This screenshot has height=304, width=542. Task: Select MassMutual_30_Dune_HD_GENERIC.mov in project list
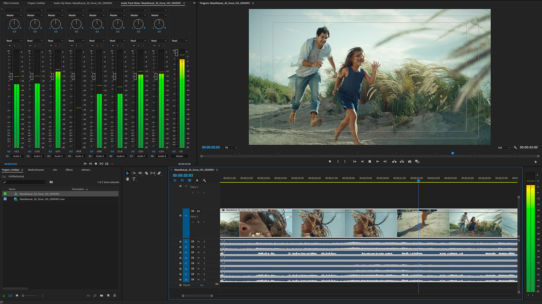[x=42, y=199]
